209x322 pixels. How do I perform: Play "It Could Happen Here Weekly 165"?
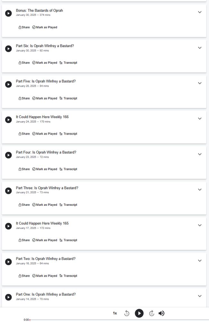pyautogui.click(x=8, y=226)
